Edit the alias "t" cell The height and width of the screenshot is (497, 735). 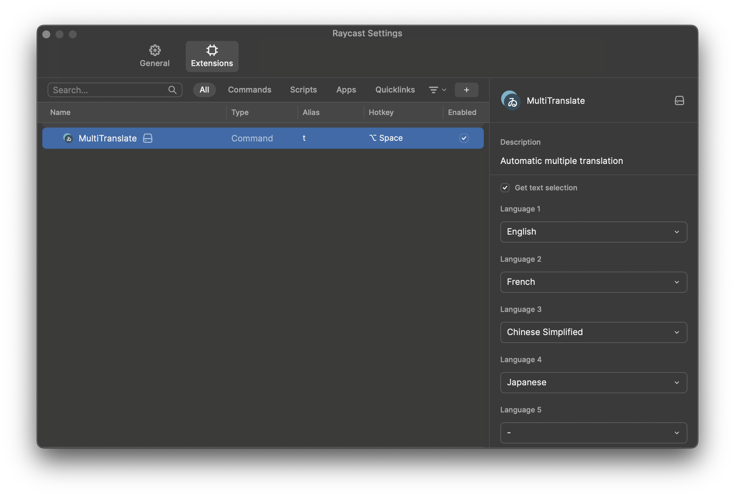304,138
